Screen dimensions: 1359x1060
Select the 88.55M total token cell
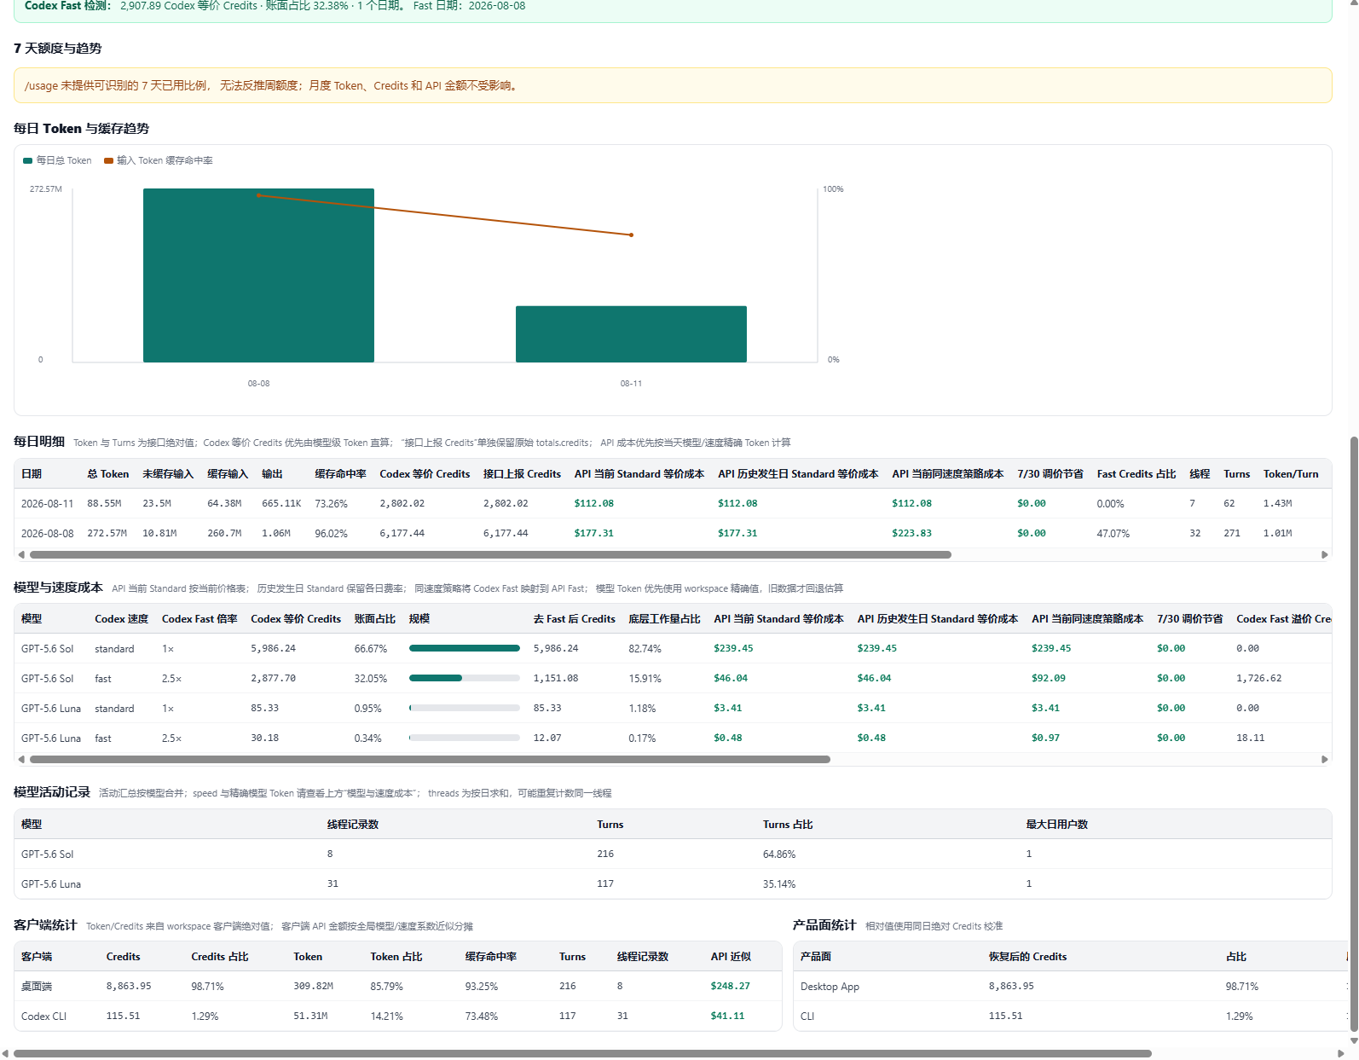(104, 503)
